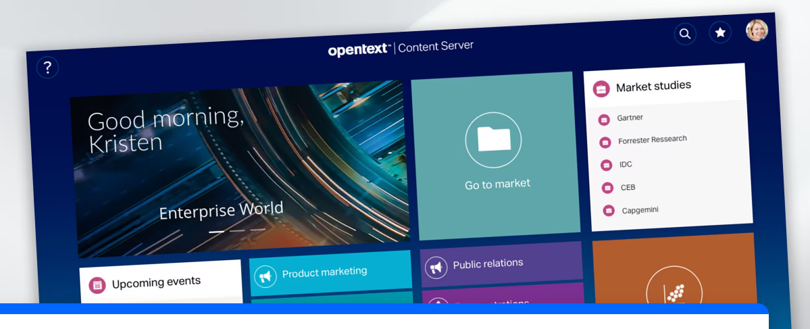Open the Product marketing tile

[330, 273]
